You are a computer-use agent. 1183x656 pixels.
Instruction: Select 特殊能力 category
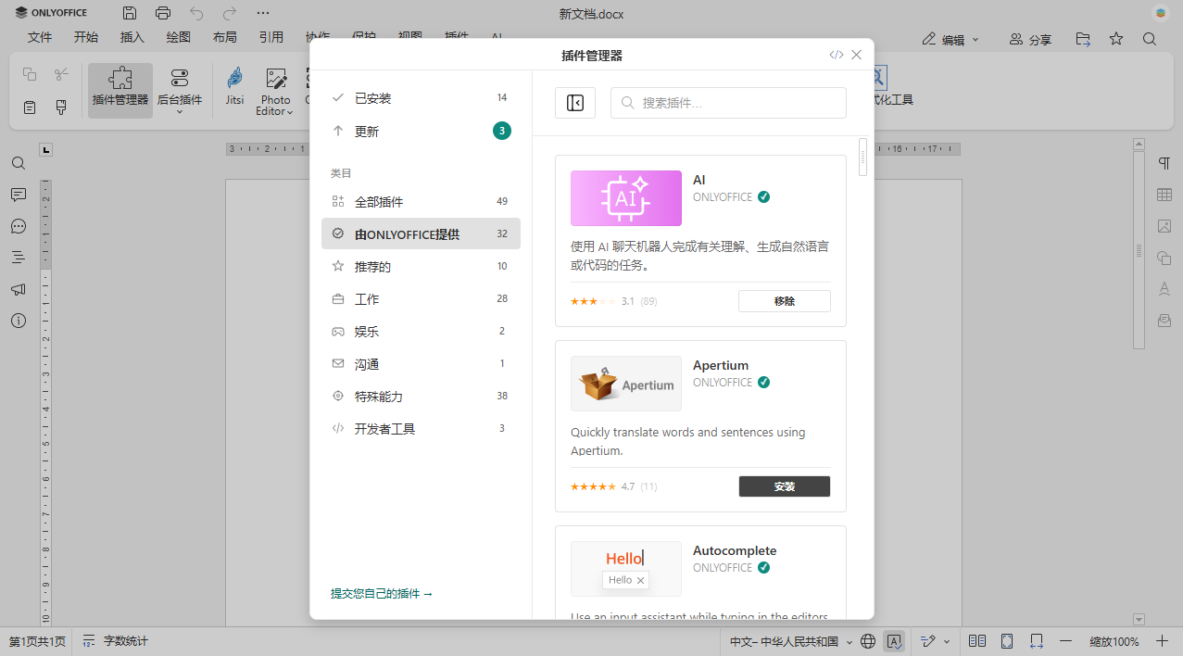[x=421, y=397]
